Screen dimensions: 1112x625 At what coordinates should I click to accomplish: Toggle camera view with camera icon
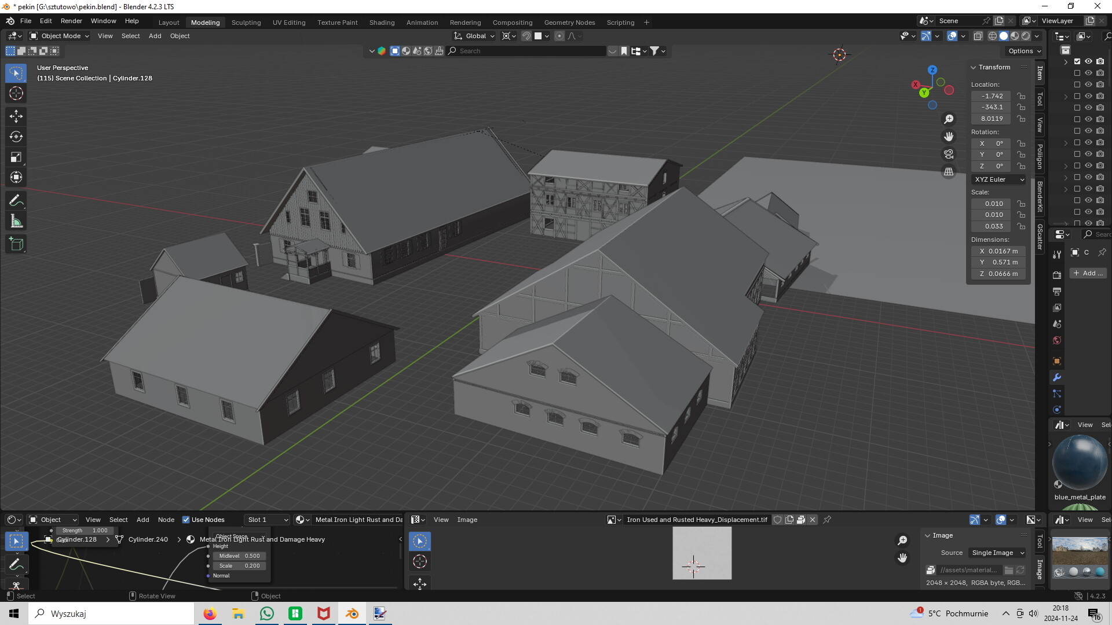(949, 155)
